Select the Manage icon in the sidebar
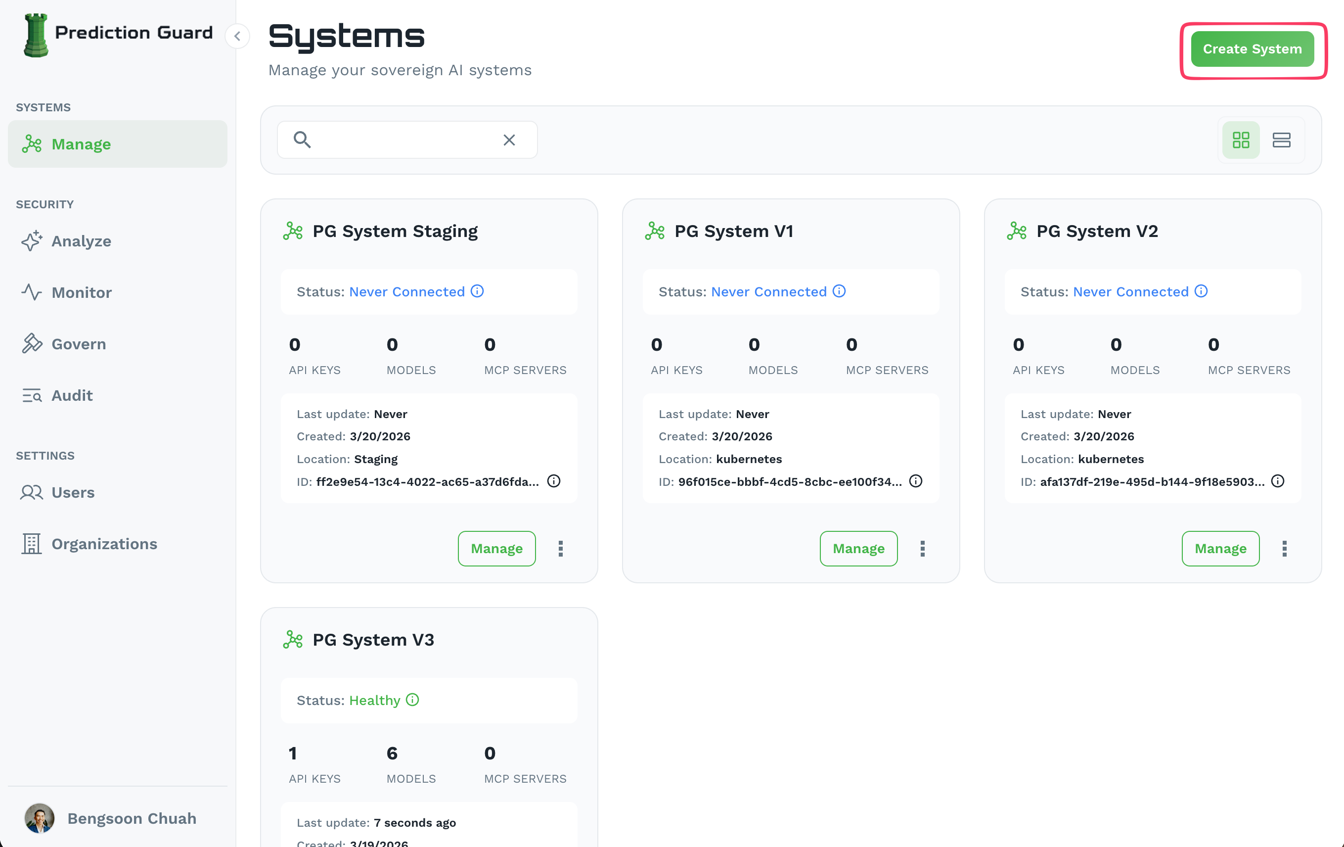 click(32, 143)
